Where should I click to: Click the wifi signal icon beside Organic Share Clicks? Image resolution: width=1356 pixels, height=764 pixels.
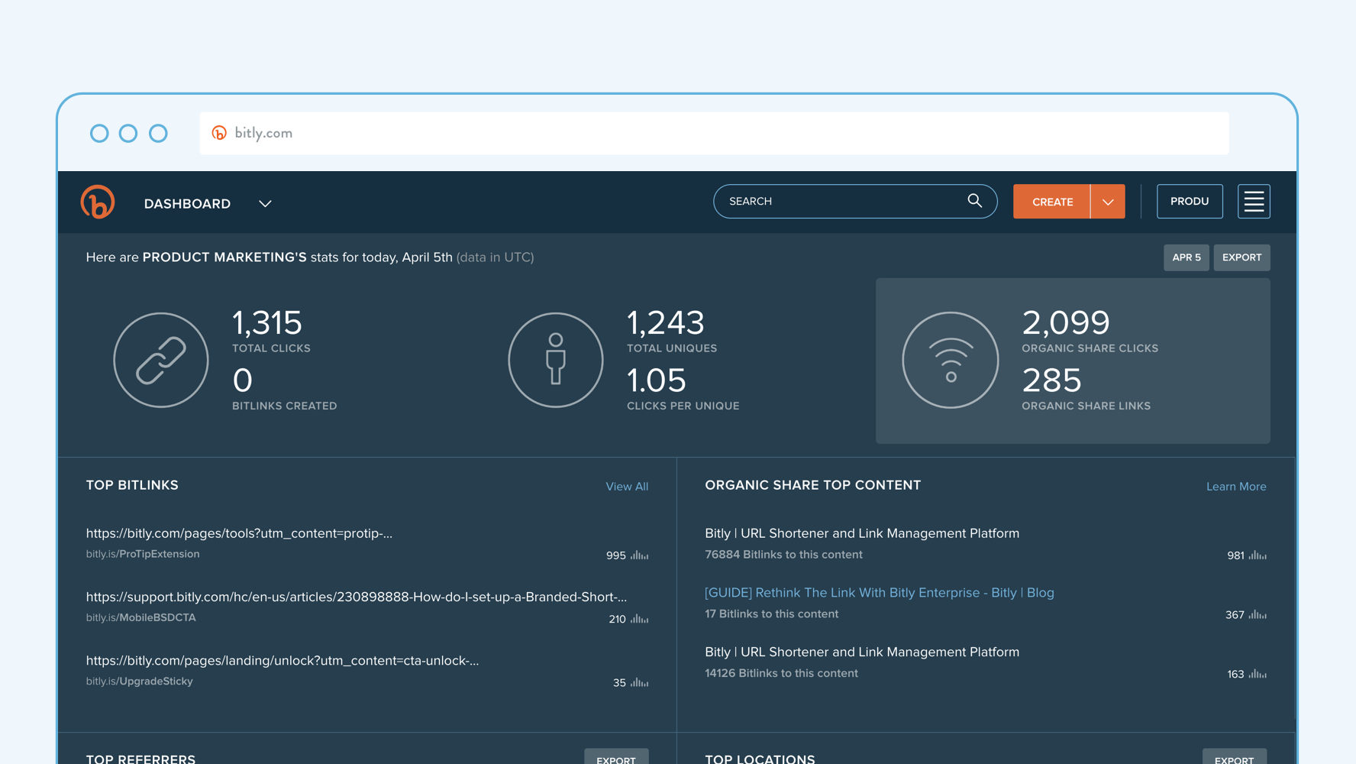click(951, 360)
